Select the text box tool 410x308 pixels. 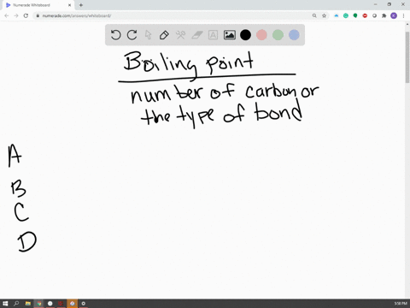click(x=213, y=35)
